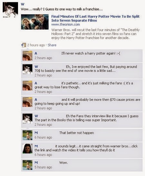This screenshot has height=176, width=145.
Task: Click name M on "That better not happen" comment
Action: point(36,133)
